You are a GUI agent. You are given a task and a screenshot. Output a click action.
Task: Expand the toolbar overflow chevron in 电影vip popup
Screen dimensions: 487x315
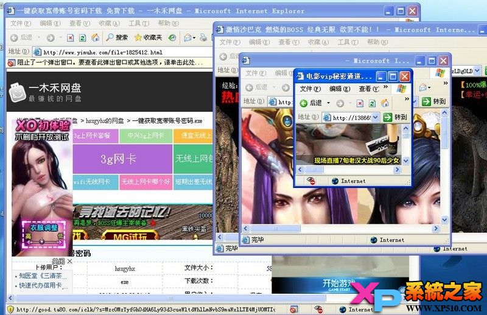[407, 99]
